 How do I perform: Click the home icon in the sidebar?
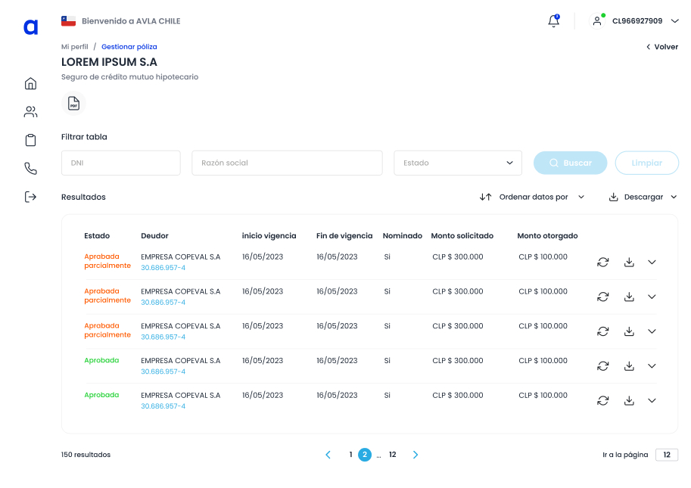[x=30, y=83]
